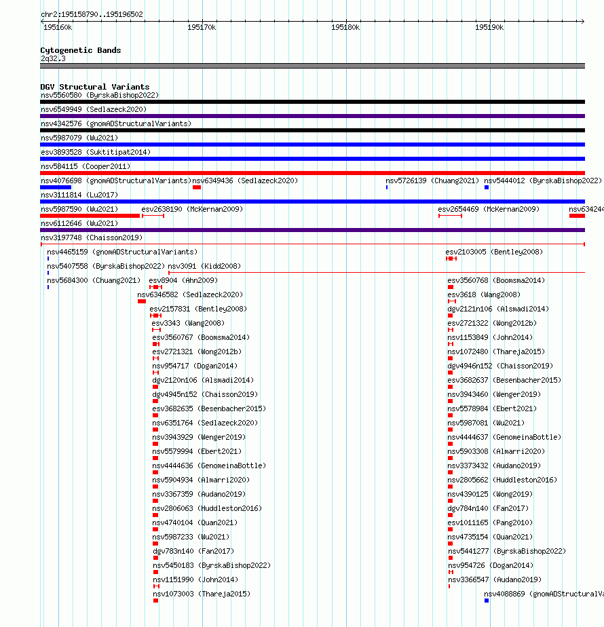Open nsv2805662 (Huddleston2016) variant
This screenshot has height=627, width=604.
coord(502,480)
